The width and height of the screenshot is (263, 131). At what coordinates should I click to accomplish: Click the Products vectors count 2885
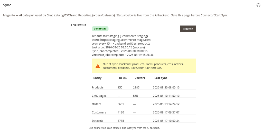(x=136, y=87)
